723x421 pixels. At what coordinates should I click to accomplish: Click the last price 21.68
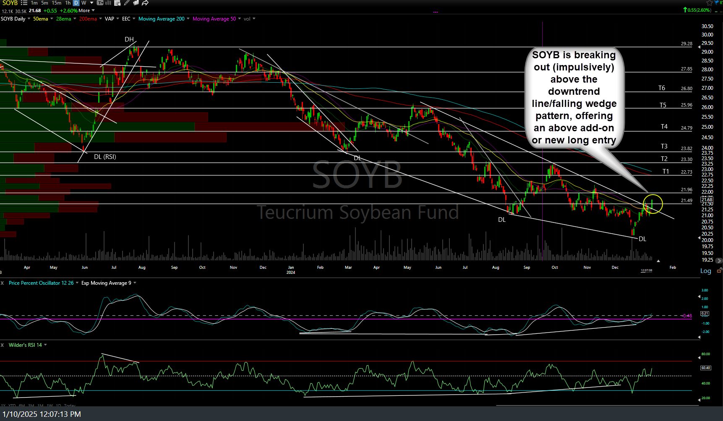click(35, 10)
